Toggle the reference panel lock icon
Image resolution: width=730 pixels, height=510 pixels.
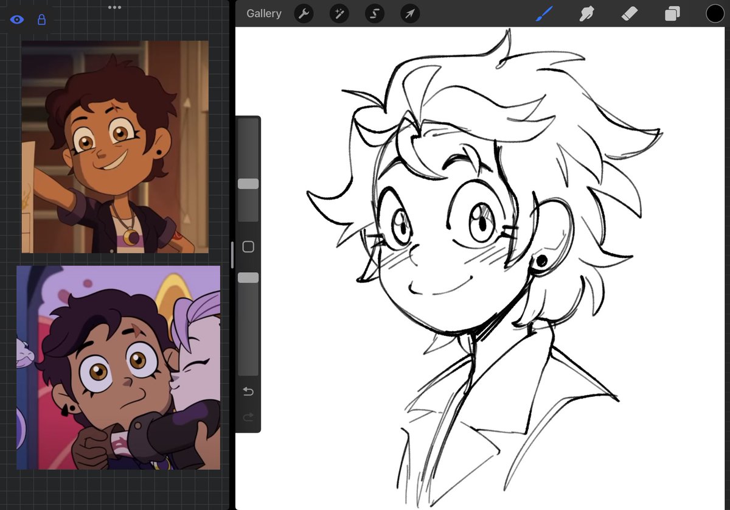tap(41, 20)
